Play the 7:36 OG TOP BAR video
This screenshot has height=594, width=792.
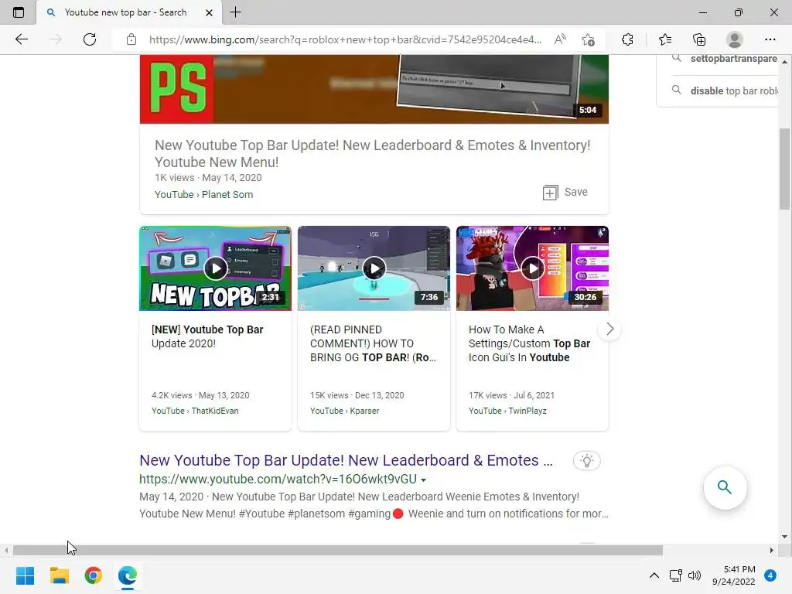374,268
